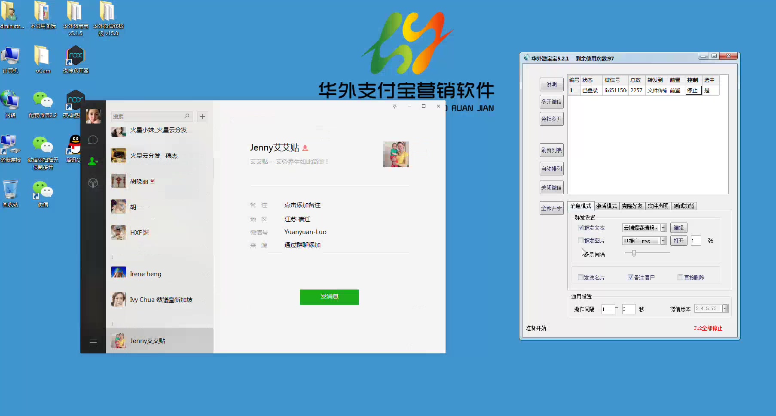Open the 宽带连接 desktop shortcut

(10, 149)
